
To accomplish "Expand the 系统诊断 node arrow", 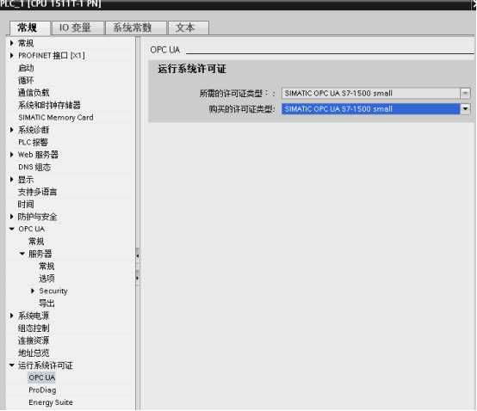I will [x=11, y=130].
